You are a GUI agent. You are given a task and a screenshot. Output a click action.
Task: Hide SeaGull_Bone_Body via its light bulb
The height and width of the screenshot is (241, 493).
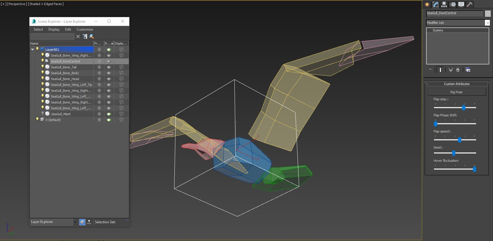pyautogui.click(x=43, y=73)
